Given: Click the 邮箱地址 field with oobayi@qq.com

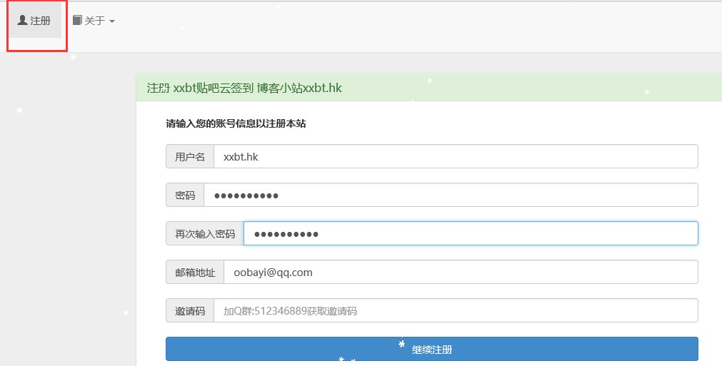Looking at the screenshot, I should 460,272.
